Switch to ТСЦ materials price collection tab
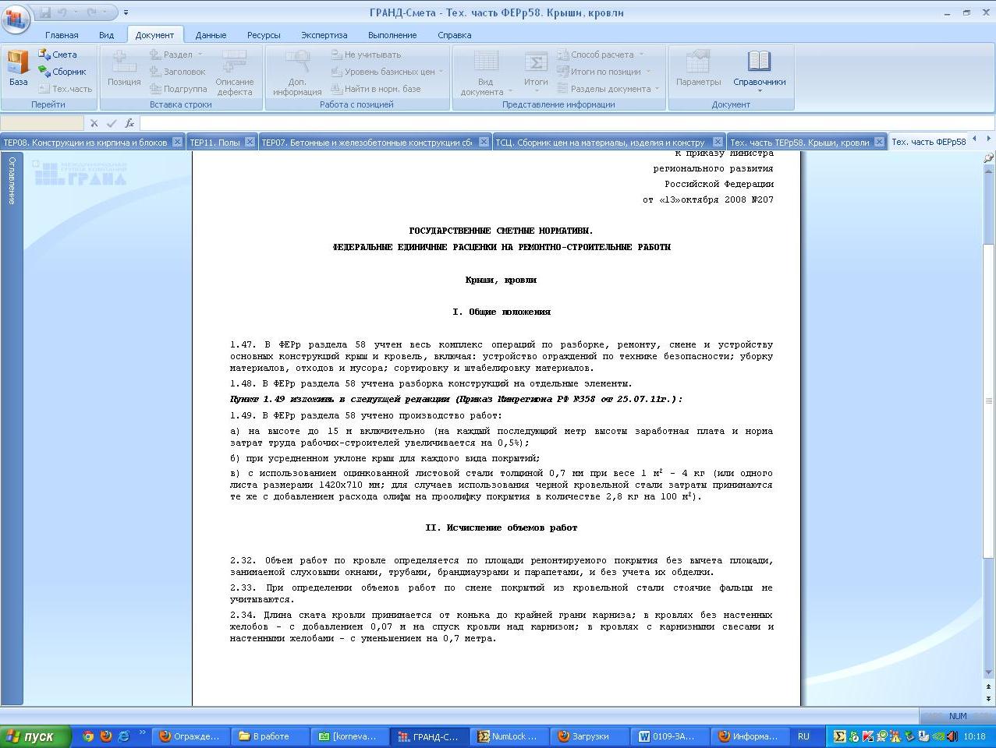The height and width of the screenshot is (748, 996). [601, 143]
